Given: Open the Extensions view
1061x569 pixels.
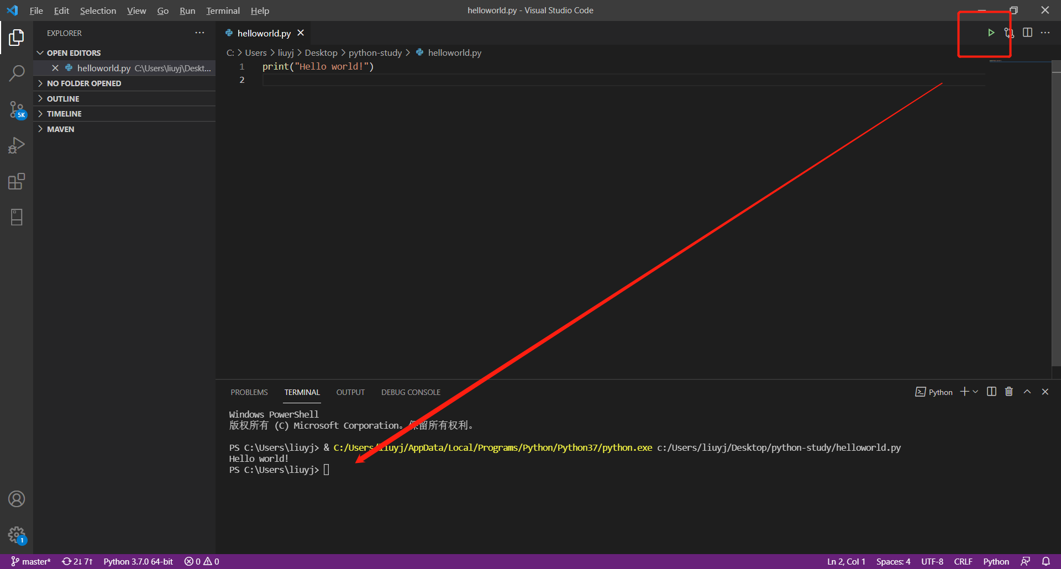Looking at the screenshot, I should (17, 181).
